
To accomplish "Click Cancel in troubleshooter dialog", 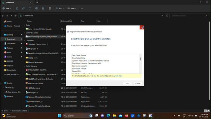I will [x=138, y=83].
